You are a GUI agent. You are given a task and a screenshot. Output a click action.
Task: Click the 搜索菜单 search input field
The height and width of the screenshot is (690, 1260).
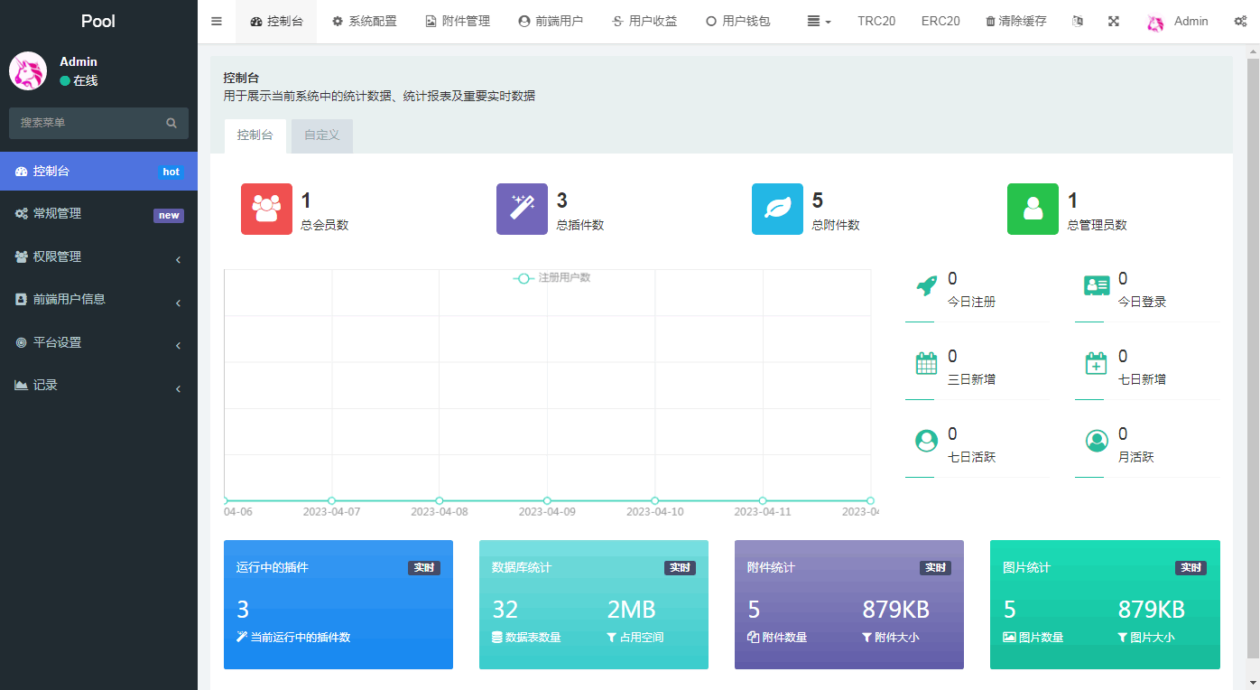[90, 123]
